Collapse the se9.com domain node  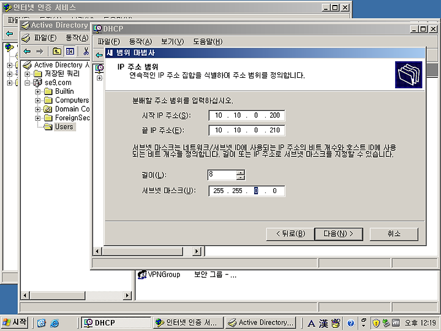click(27, 83)
